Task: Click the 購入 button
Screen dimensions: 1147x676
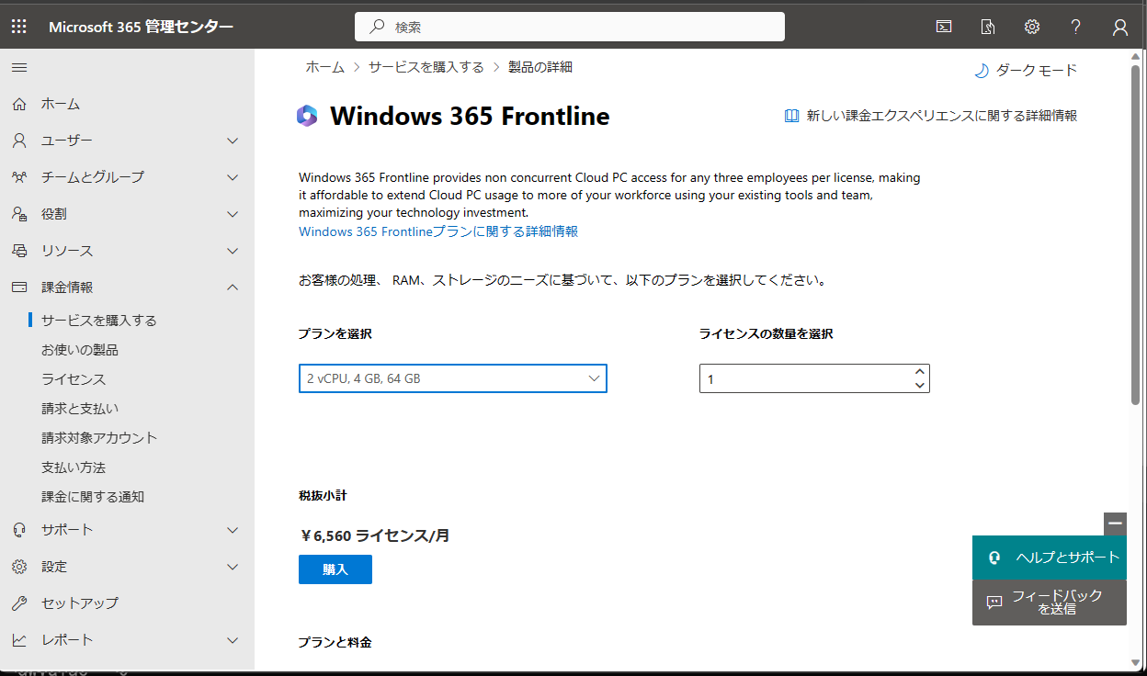Action: coord(335,569)
